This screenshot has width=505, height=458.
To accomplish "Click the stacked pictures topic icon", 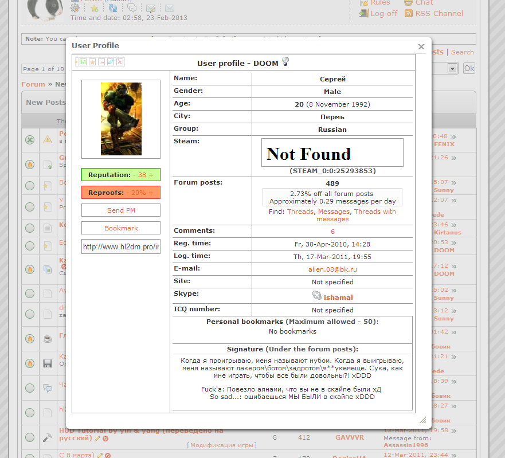I will (x=48, y=269).
